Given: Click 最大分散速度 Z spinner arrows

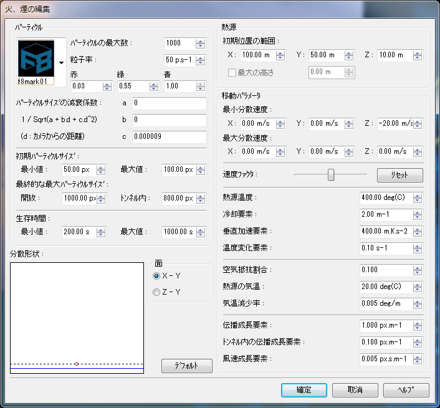Looking at the screenshot, I should point(418,152).
